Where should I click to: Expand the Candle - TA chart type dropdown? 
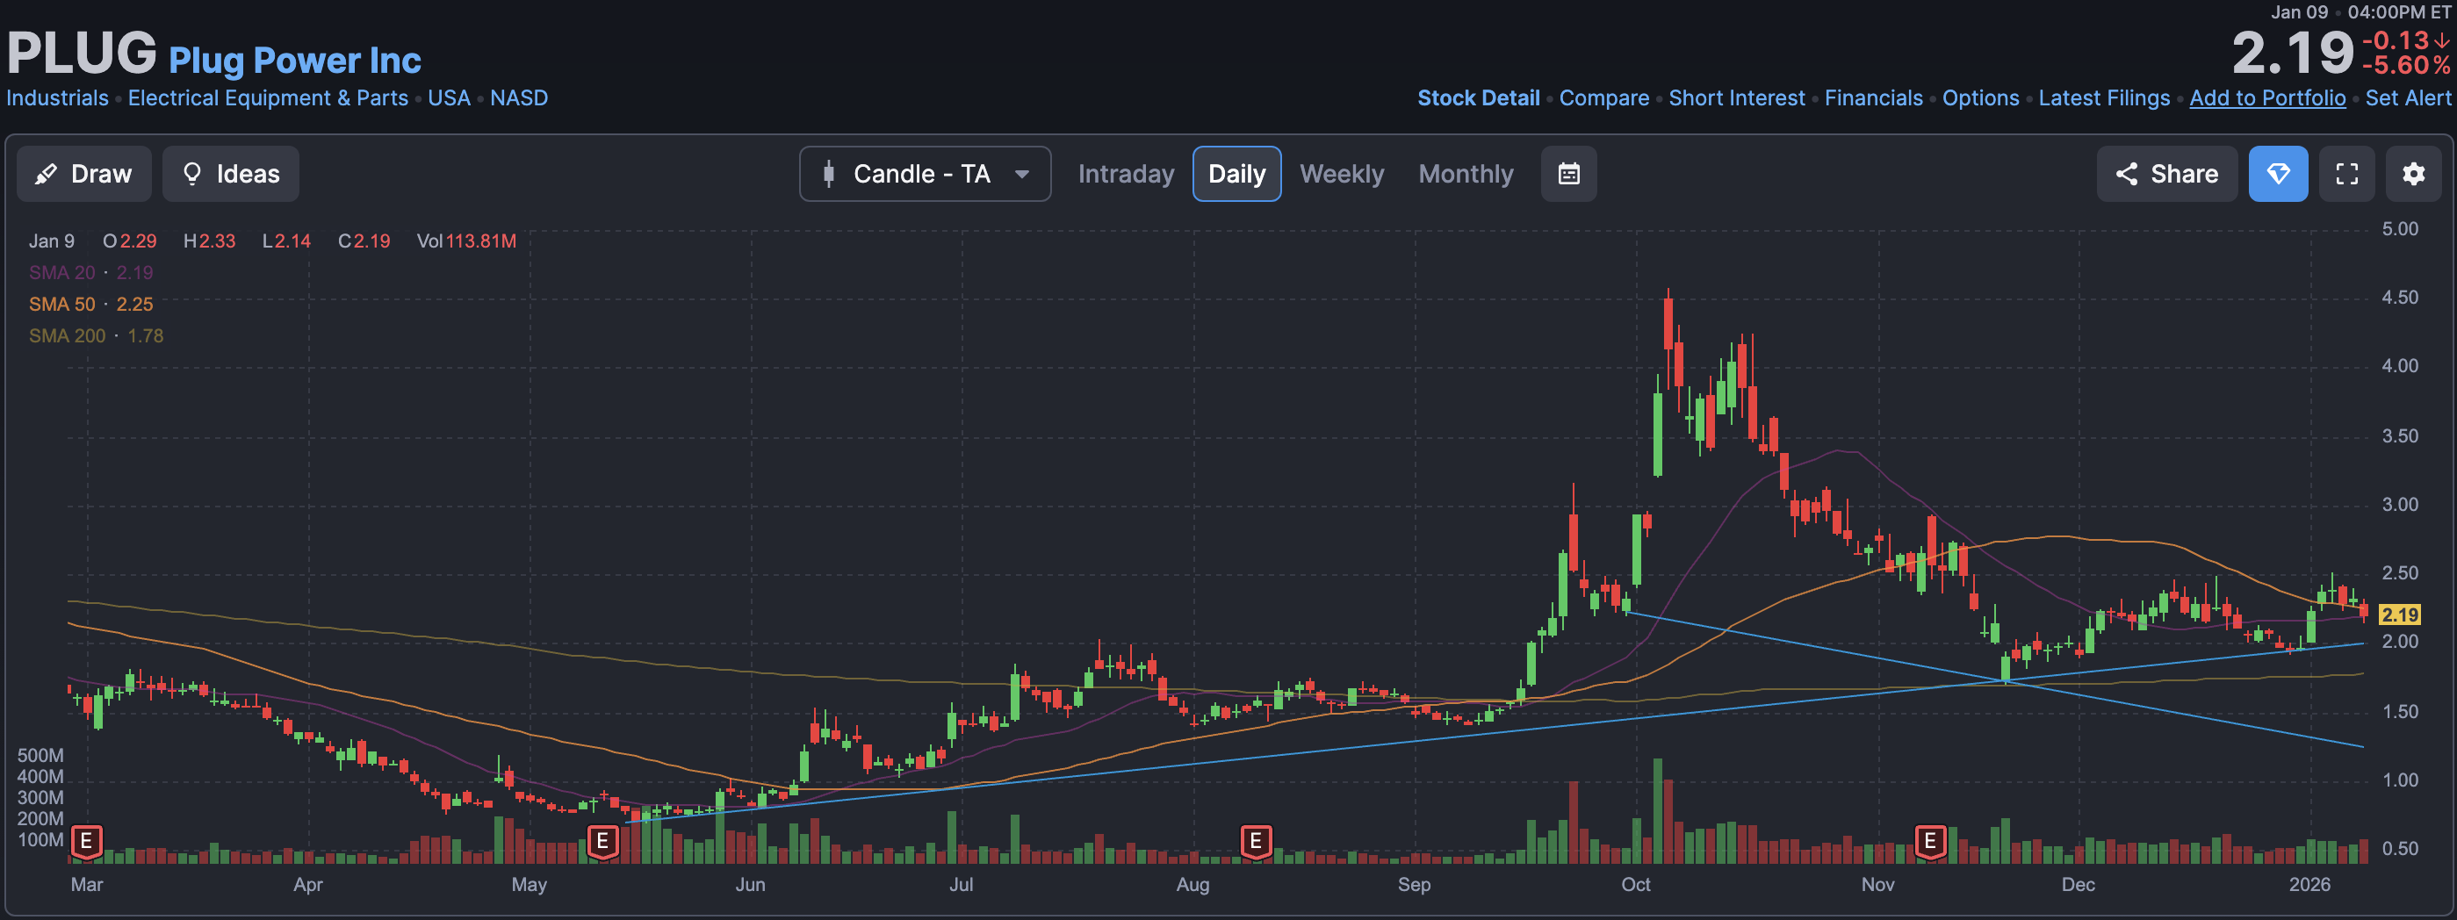pos(926,174)
